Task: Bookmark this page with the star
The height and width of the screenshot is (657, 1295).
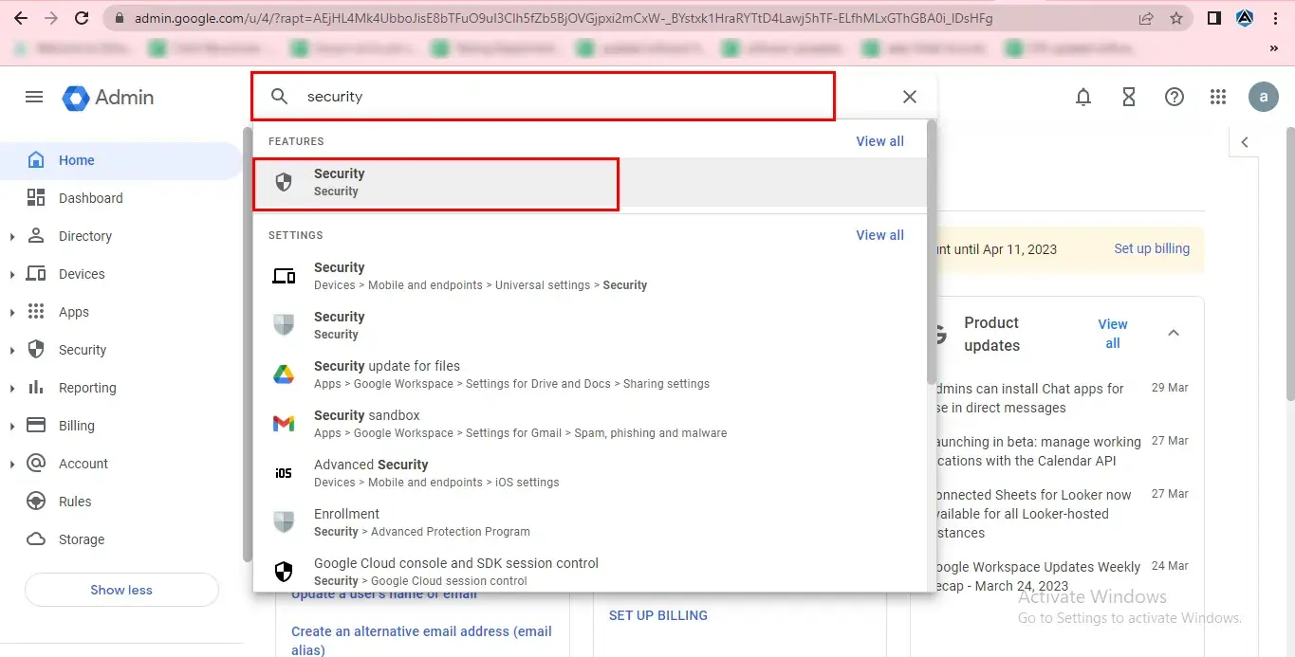Action: pos(1176,18)
